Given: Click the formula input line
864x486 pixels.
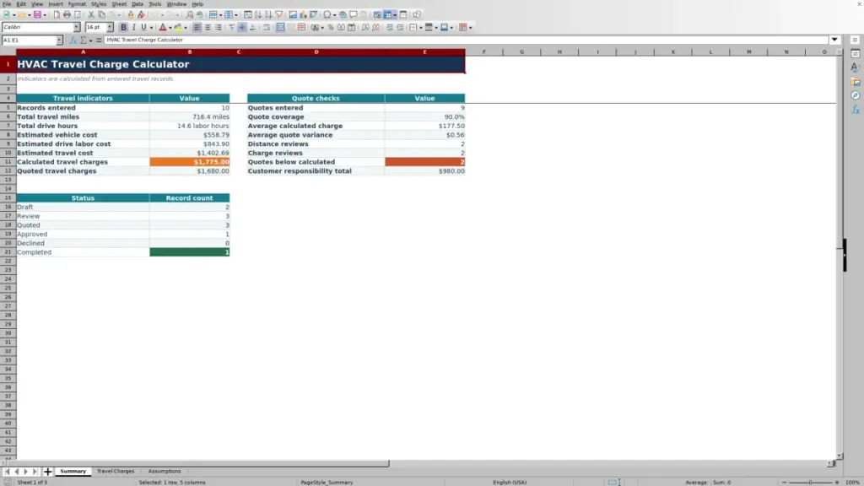Looking at the screenshot, I should point(466,40).
